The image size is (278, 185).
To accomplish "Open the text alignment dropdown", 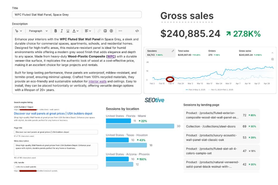I will point(88,31).
